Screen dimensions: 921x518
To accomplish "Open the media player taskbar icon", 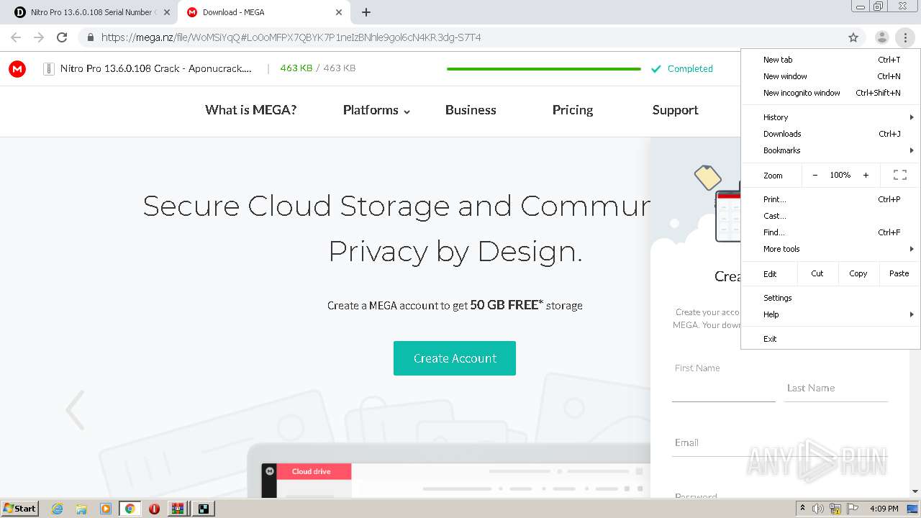I will [x=105, y=509].
